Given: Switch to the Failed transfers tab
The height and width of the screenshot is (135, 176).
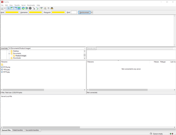Looking at the screenshot, I should pos(18,130).
